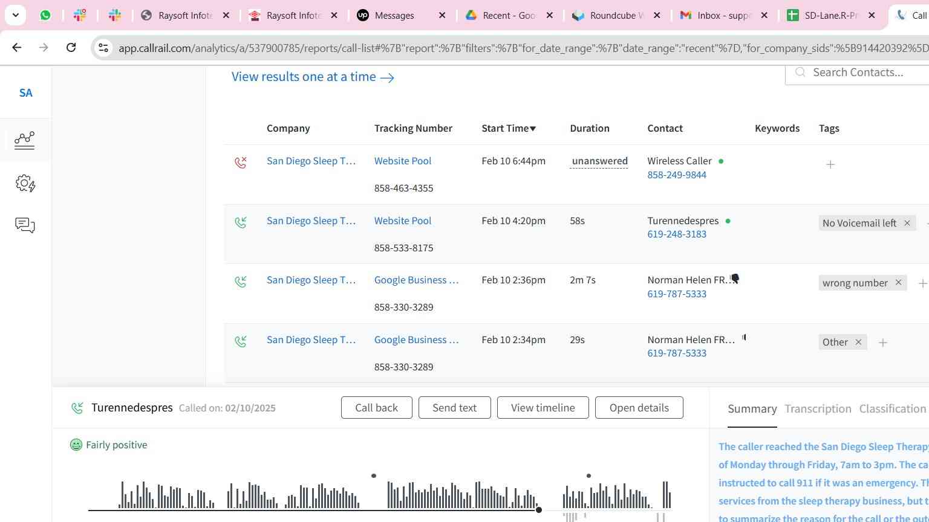The height and width of the screenshot is (522, 929).
Task: Switch to the Recent Google Drive tab
Action: coord(502,15)
